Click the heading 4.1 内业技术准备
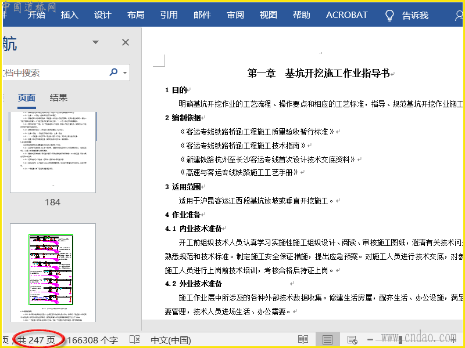 (x=194, y=229)
